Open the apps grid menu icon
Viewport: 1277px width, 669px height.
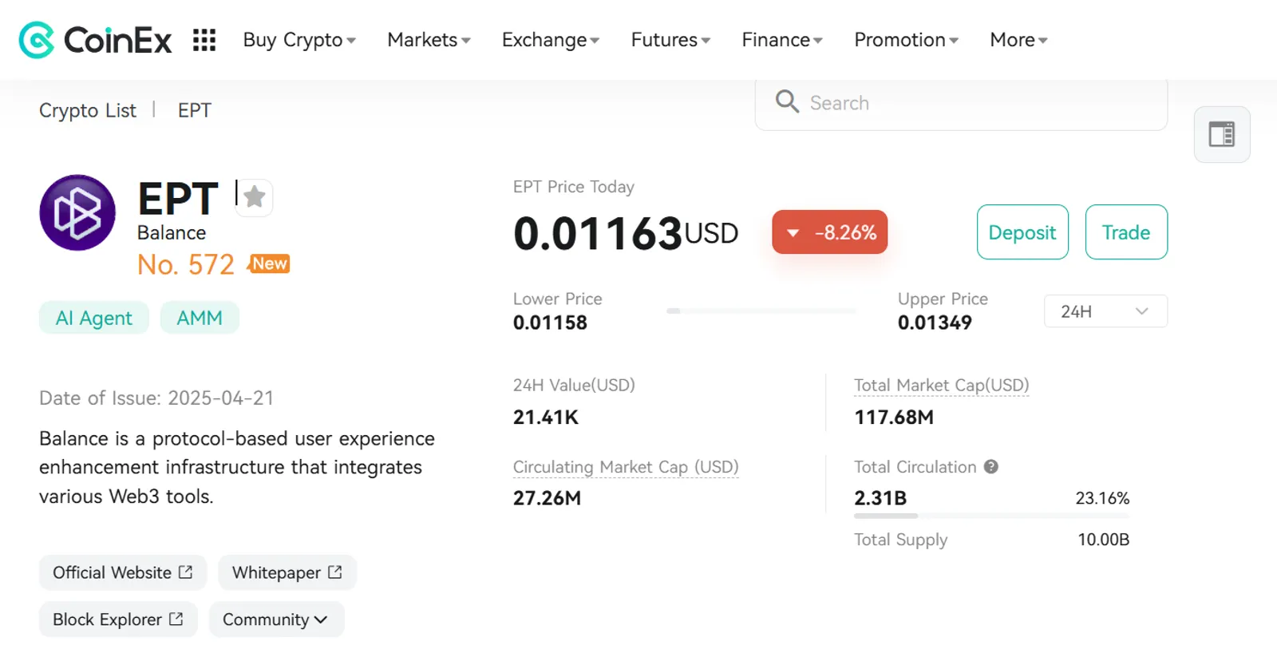point(204,40)
